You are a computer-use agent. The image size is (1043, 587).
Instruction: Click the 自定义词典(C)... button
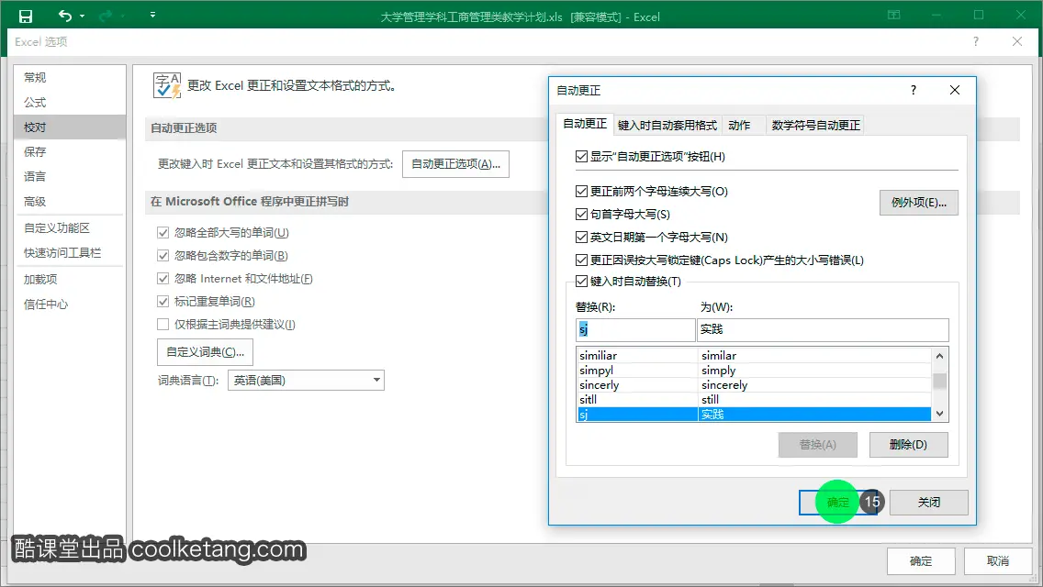pyautogui.click(x=205, y=351)
